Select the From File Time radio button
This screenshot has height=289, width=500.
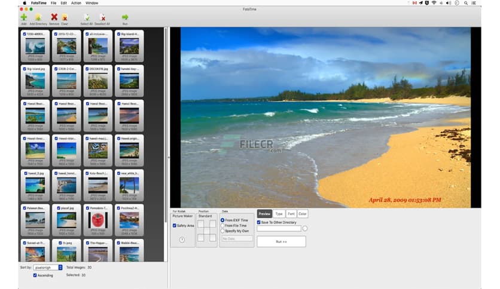pyautogui.click(x=222, y=226)
